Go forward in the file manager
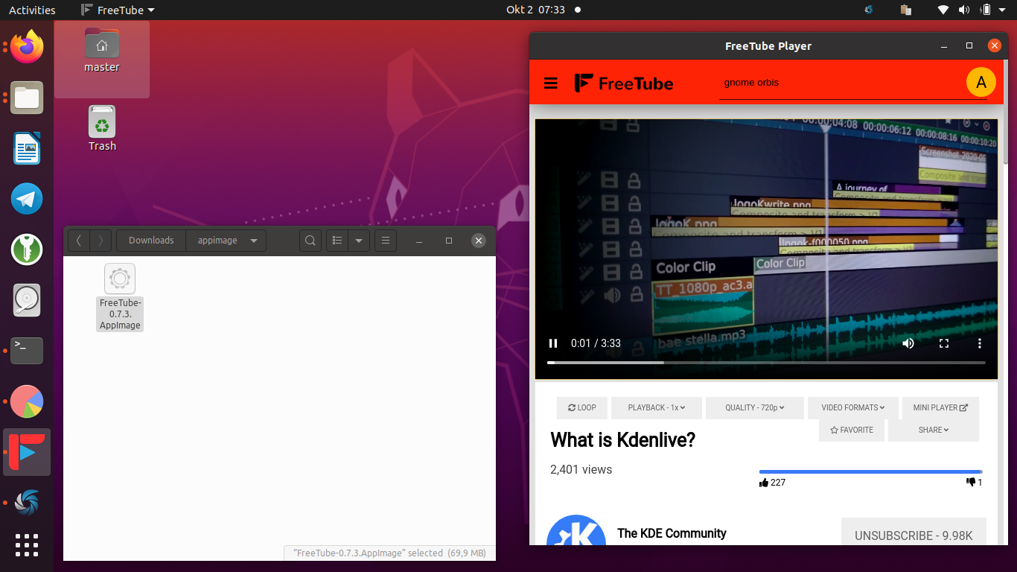The height and width of the screenshot is (572, 1017). coord(101,241)
